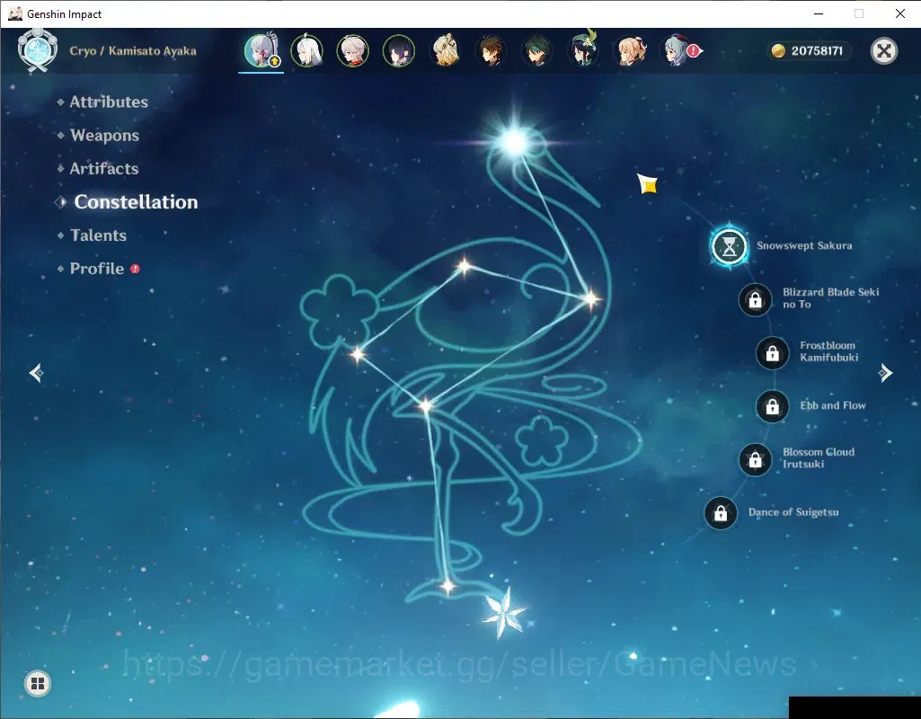Click the Blizzard Blade Seki no To label

click(x=830, y=297)
